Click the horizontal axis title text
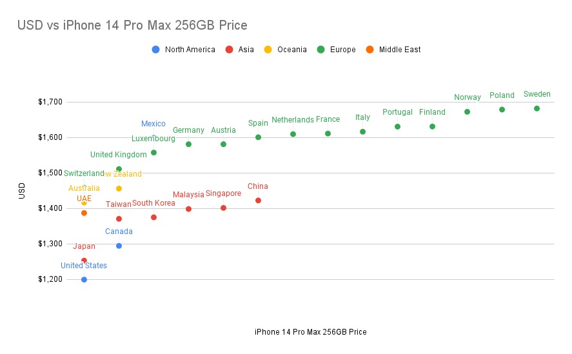This screenshot has width=572, height=354. 310,332
